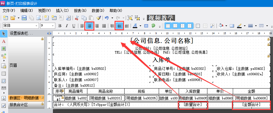Viewport: 273px width, 113px height.
Task: Click the Undo arrow icon
Action: (107, 18)
